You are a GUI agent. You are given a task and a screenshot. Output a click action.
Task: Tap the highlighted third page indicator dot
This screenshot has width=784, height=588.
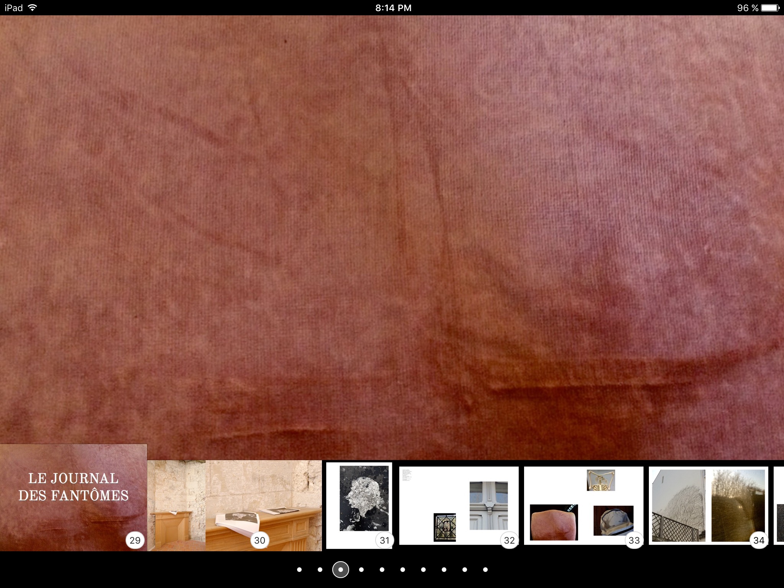[341, 570]
